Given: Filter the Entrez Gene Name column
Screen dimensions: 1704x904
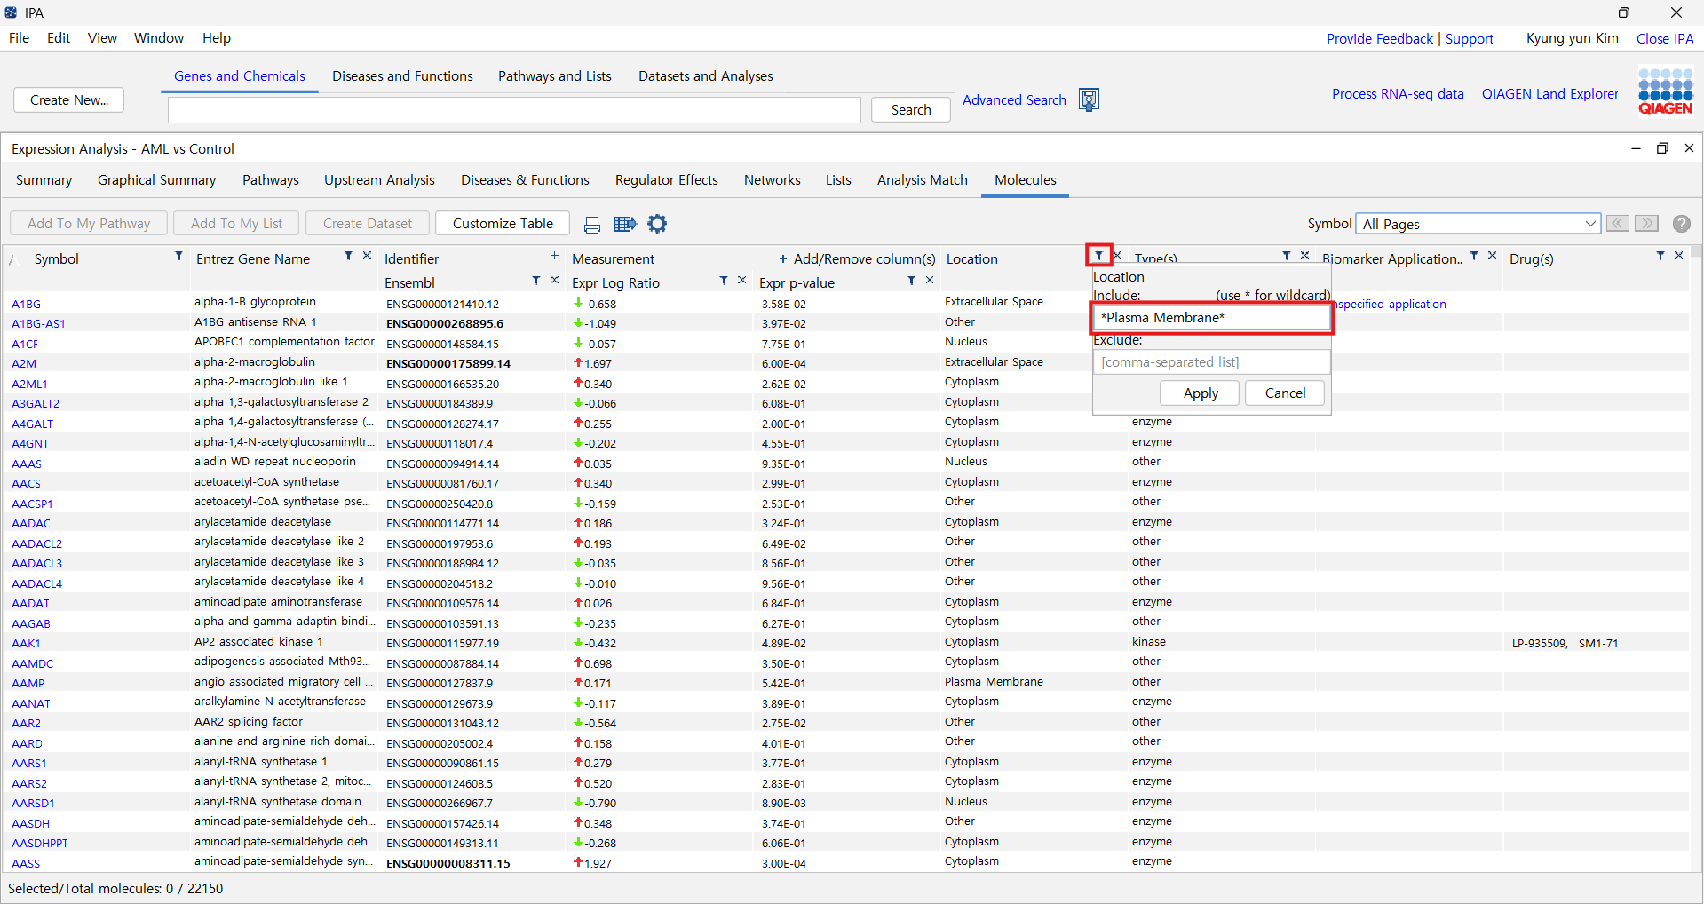Looking at the screenshot, I should click(x=348, y=256).
